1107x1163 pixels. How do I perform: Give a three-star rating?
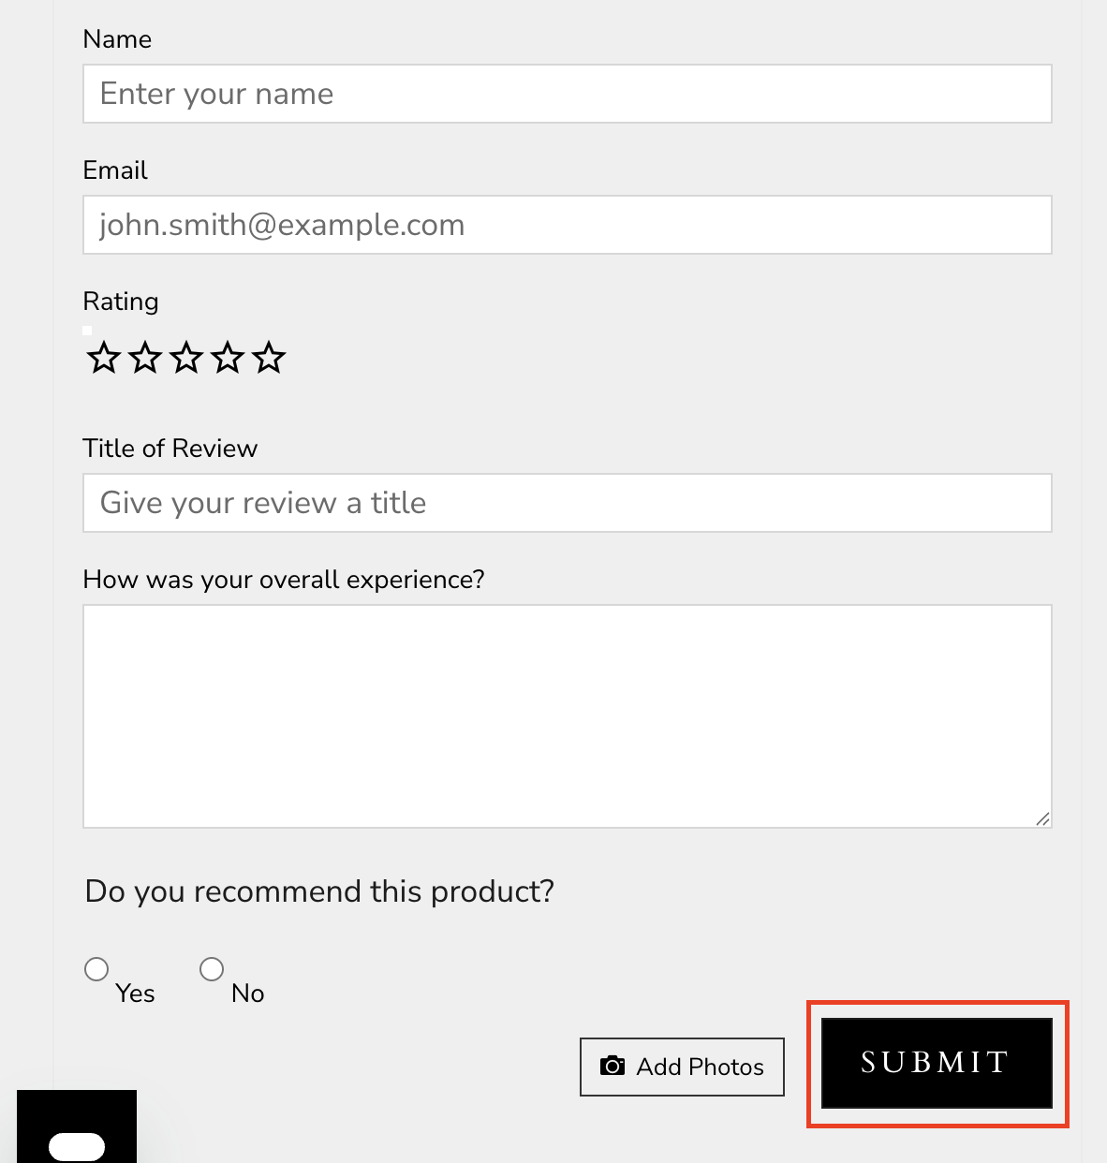(186, 358)
